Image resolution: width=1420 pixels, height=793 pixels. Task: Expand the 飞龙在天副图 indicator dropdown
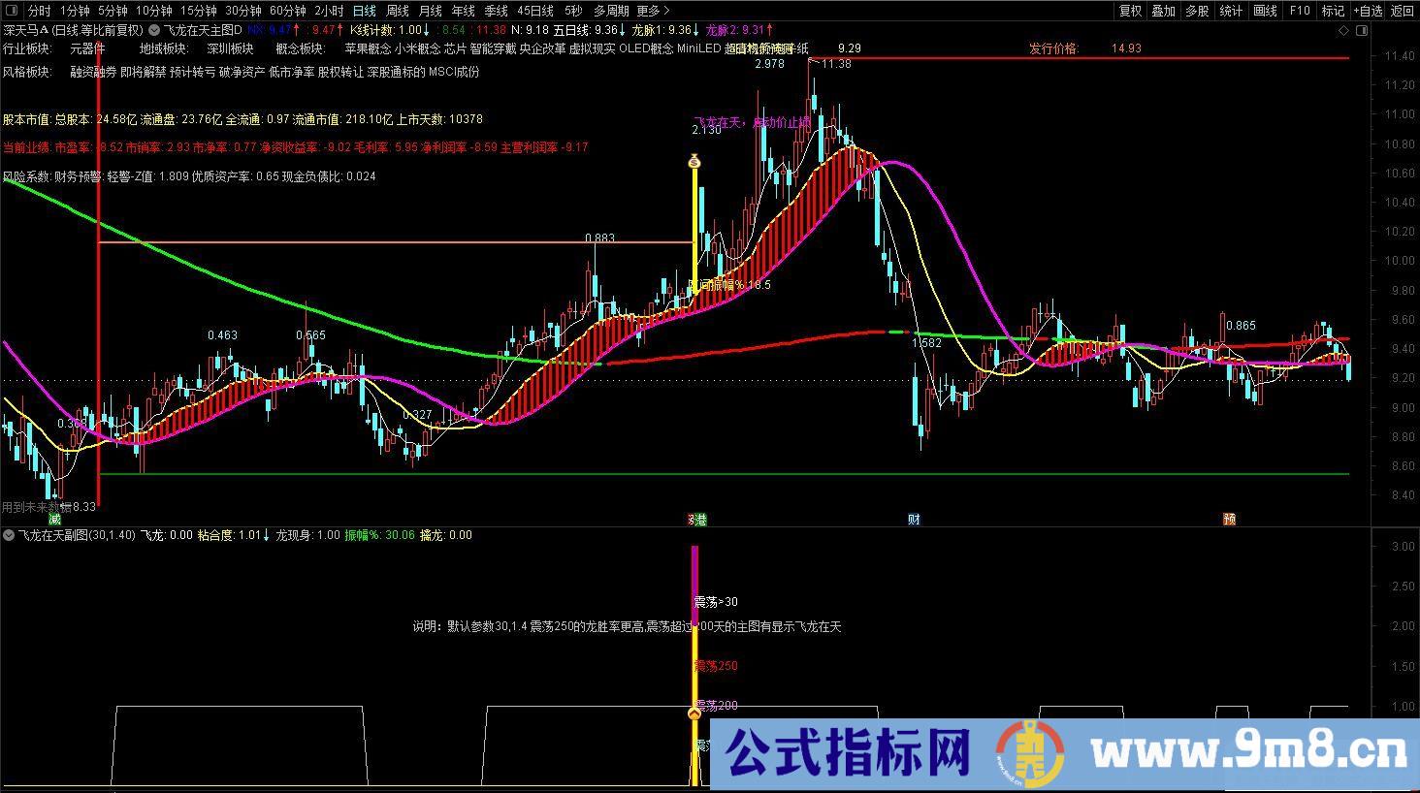pos(9,535)
